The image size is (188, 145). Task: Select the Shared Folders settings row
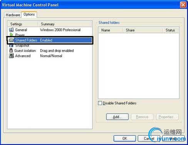50,40
